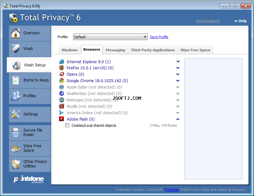Click the Internet Explorer icon
Screen dimensions: 254x196
62,62
